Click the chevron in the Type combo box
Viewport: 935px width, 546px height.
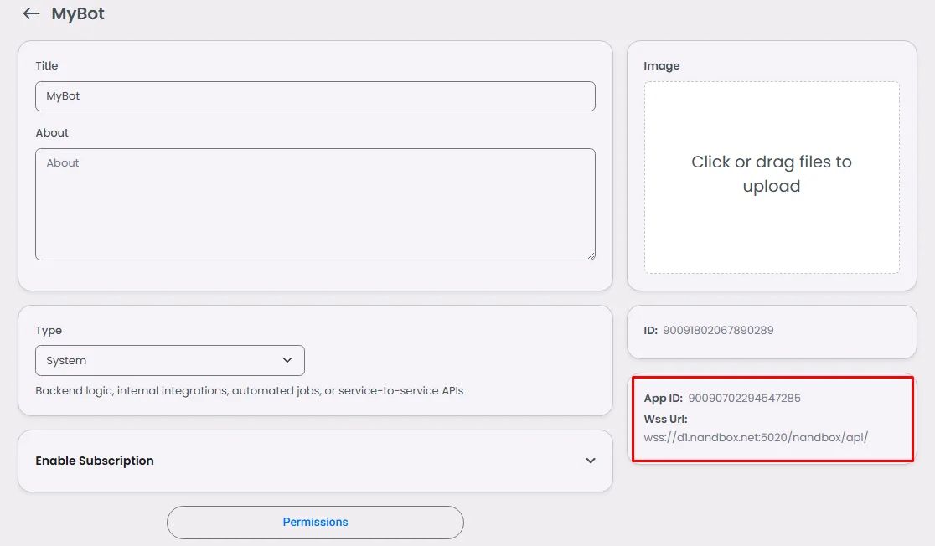[287, 360]
